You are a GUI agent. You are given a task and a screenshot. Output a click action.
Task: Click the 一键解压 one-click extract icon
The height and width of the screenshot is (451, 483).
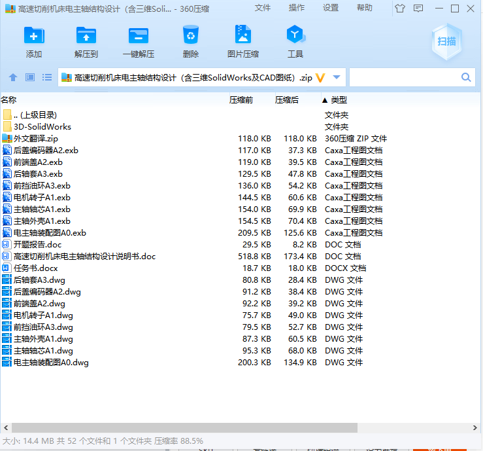pos(139,35)
